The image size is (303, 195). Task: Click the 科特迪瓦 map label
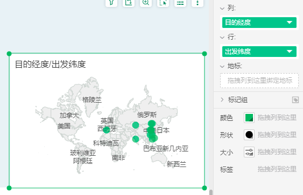pyautogui.click(x=106, y=143)
